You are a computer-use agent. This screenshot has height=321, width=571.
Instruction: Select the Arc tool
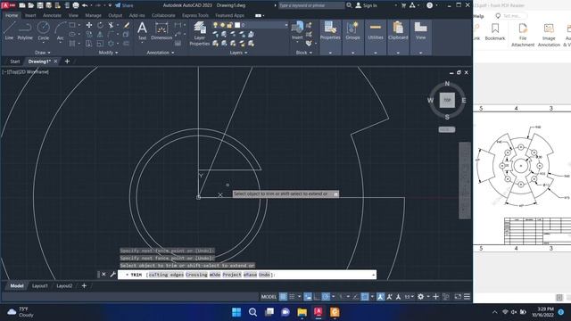[60, 30]
